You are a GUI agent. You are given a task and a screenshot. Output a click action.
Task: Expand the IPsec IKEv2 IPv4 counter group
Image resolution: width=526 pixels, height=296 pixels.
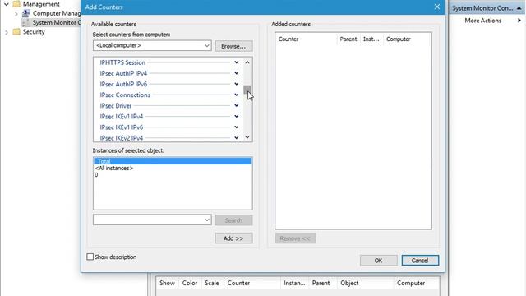pyautogui.click(x=237, y=137)
